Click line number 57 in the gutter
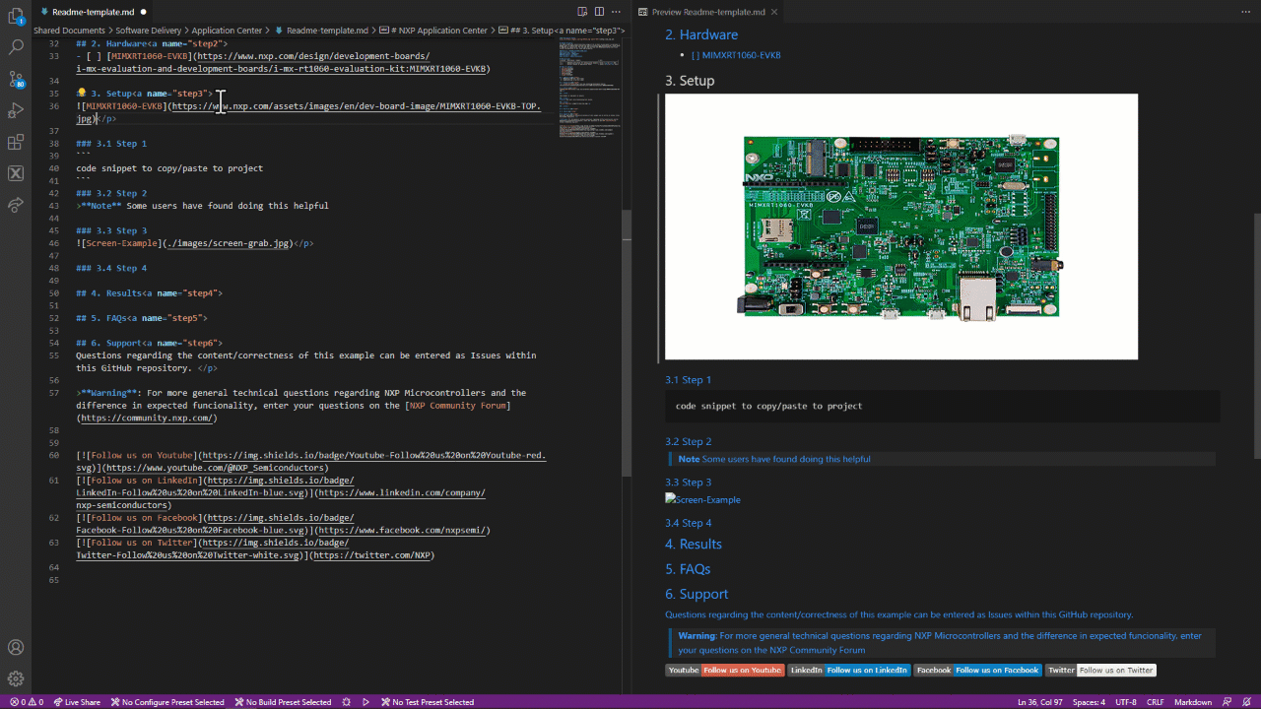The height and width of the screenshot is (709, 1261). pyautogui.click(x=54, y=393)
